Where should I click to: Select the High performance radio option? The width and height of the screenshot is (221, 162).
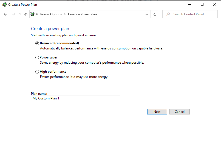[37, 72]
